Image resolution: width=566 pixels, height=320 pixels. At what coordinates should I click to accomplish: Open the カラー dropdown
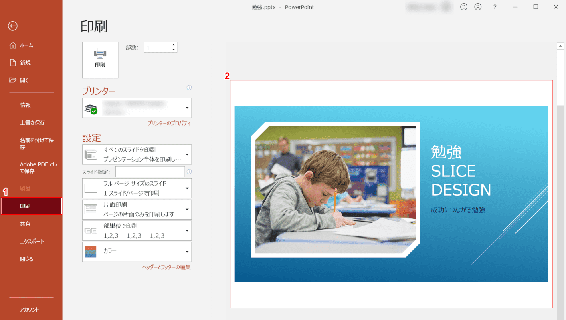pos(137,252)
